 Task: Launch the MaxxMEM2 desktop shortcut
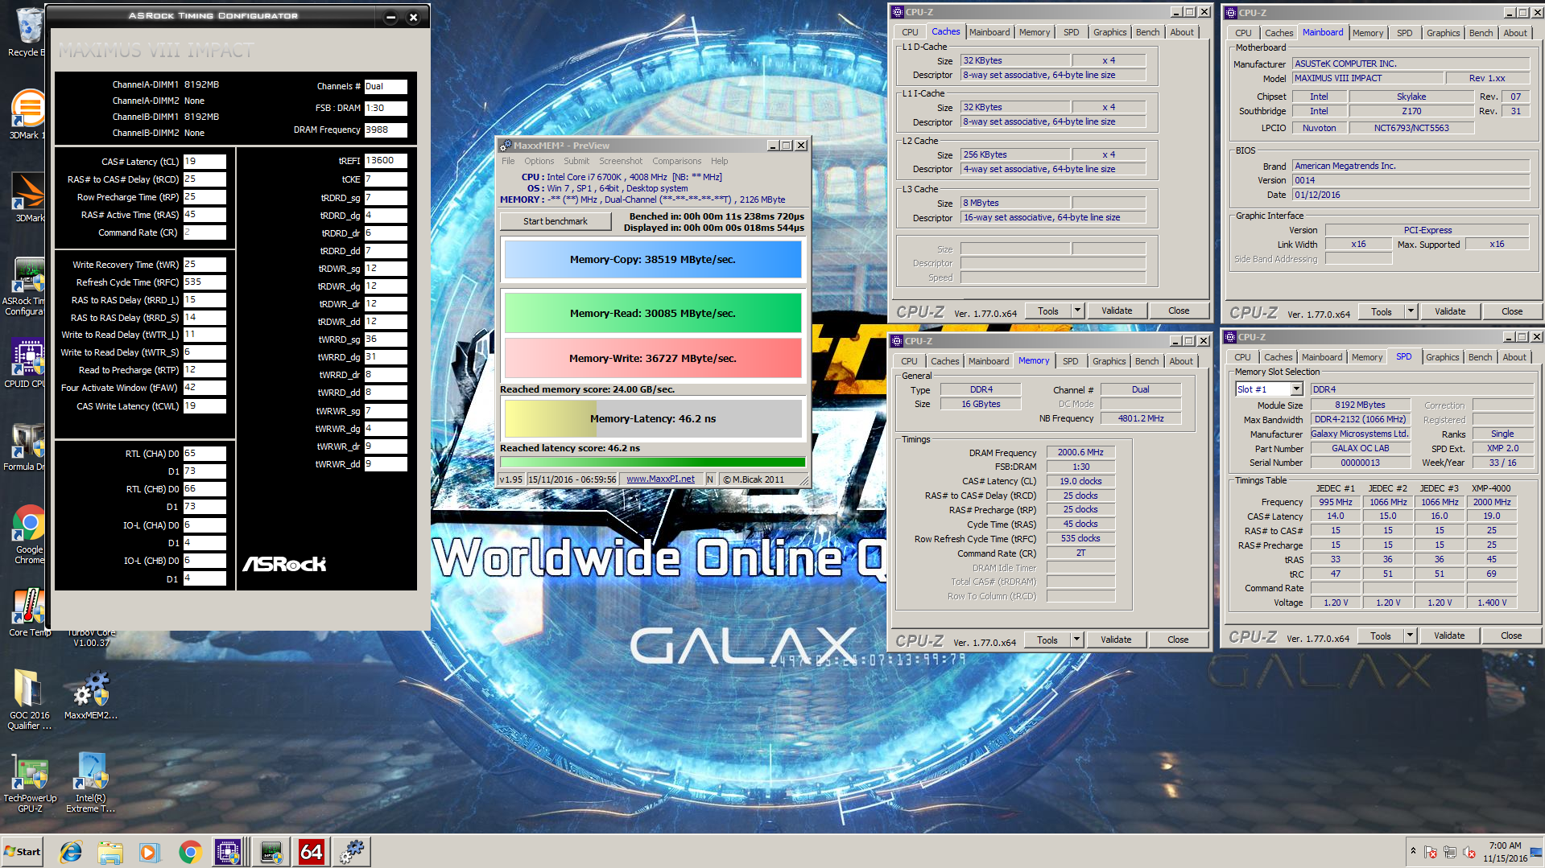pos(91,695)
